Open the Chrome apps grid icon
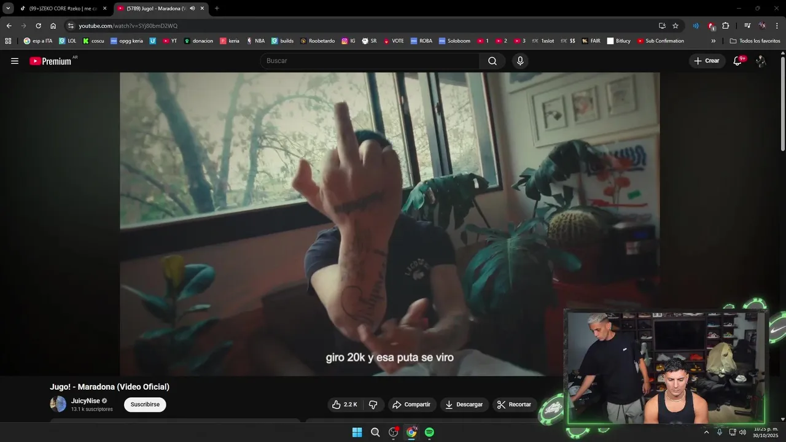This screenshot has width=786, height=442. (x=8, y=41)
